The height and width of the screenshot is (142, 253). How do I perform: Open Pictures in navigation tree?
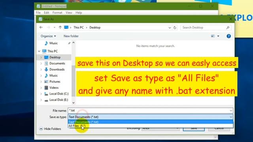[55, 82]
